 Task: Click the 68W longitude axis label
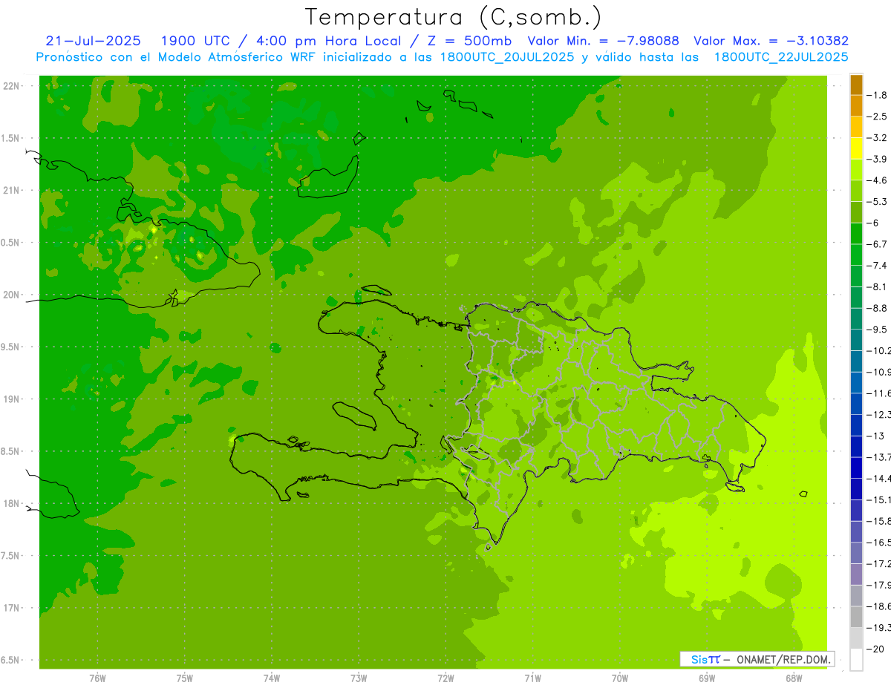pos(794,678)
